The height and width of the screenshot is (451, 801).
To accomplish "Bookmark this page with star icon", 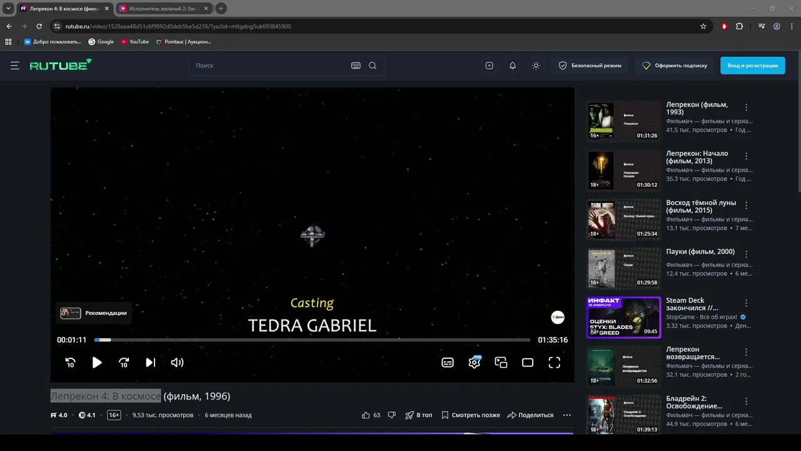I will click(703, 26).
